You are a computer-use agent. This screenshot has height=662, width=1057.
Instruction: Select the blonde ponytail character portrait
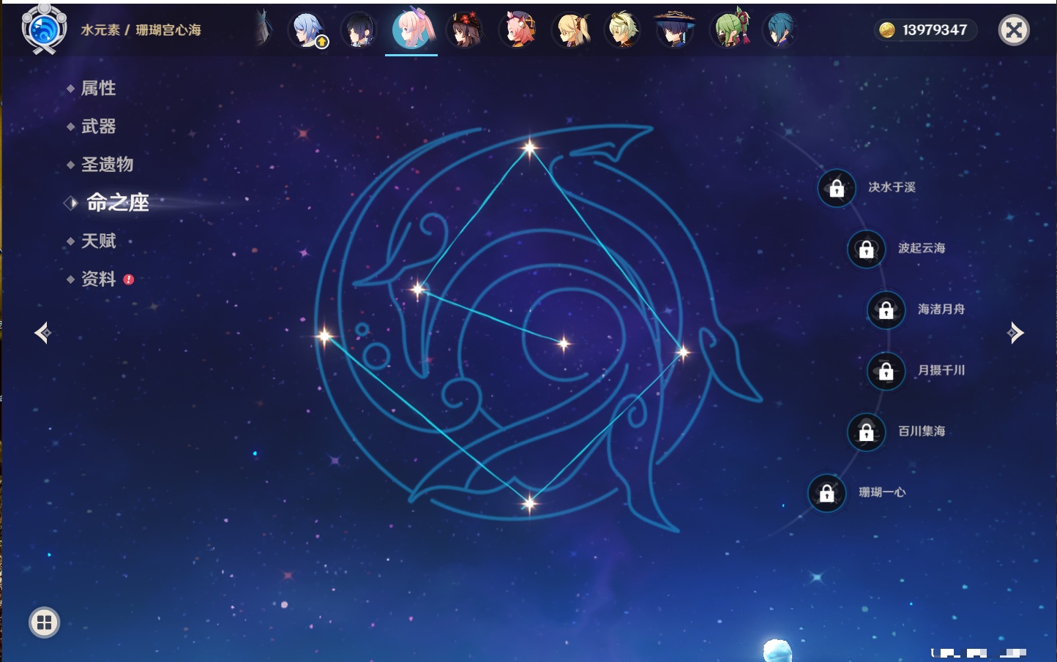coord(570,30)
